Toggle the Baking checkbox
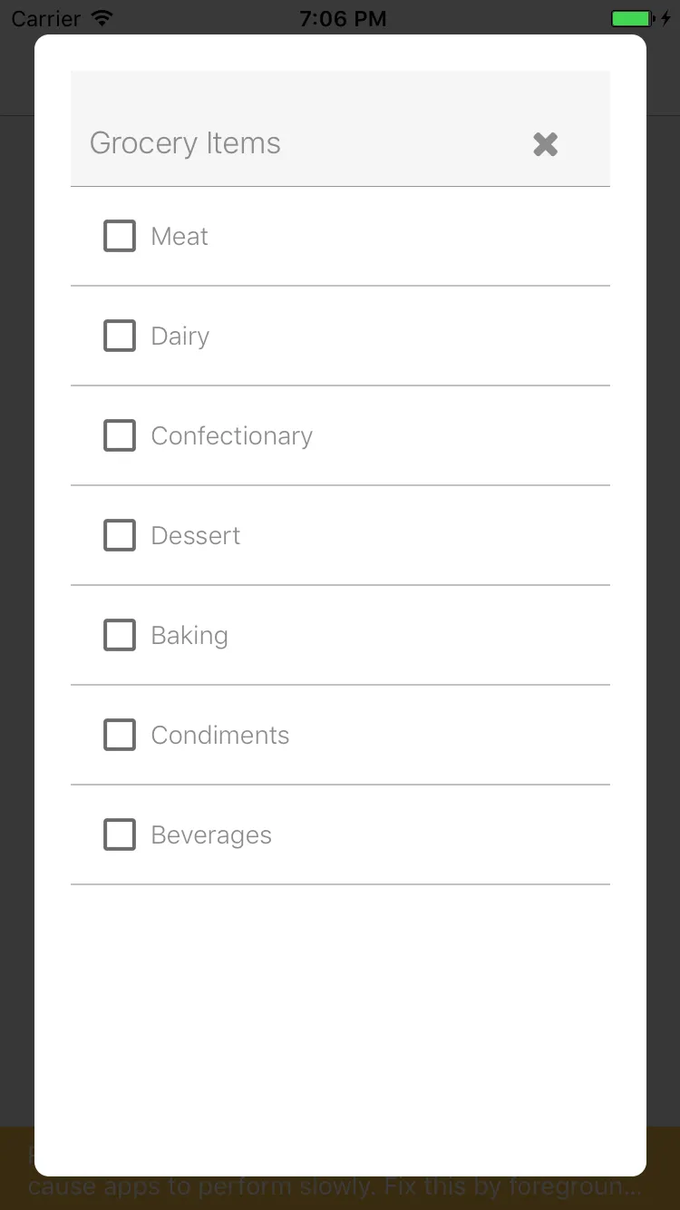 (120, 635)
